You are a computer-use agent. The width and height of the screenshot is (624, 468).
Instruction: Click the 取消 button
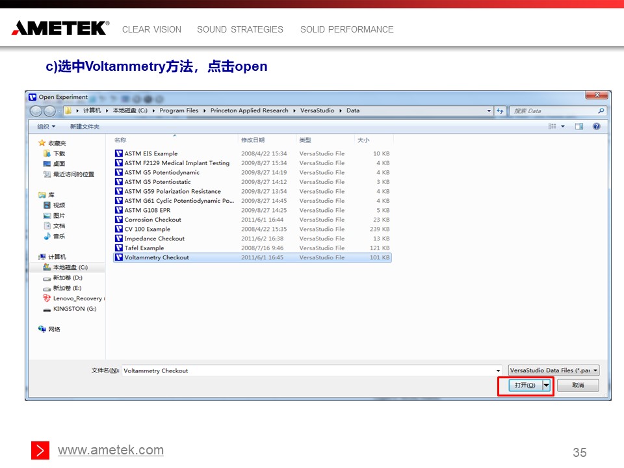(x=578, y=385)
